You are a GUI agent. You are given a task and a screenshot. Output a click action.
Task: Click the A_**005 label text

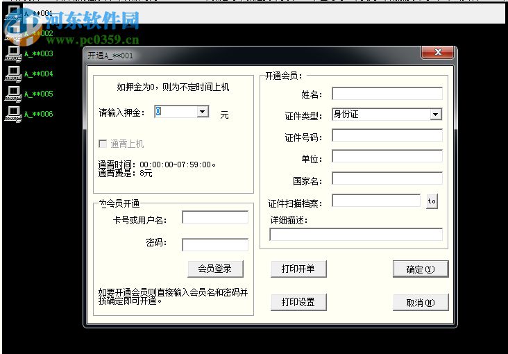(x=38, y=94)
